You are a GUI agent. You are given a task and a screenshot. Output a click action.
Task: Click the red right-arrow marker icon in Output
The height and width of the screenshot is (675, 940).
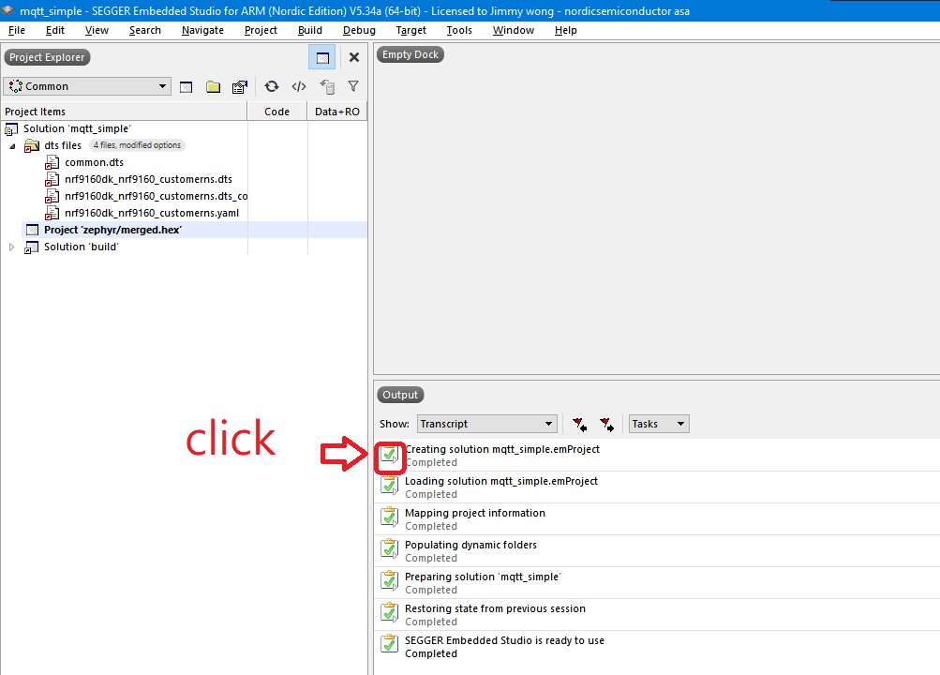pyautogui.click(x=606, y=424)
